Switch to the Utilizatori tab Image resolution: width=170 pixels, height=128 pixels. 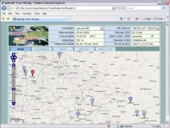pyautogui.click(x=84, y=49)
